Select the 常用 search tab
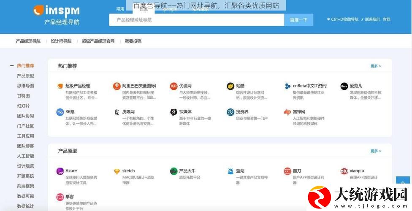 click(x=120, y=9)
